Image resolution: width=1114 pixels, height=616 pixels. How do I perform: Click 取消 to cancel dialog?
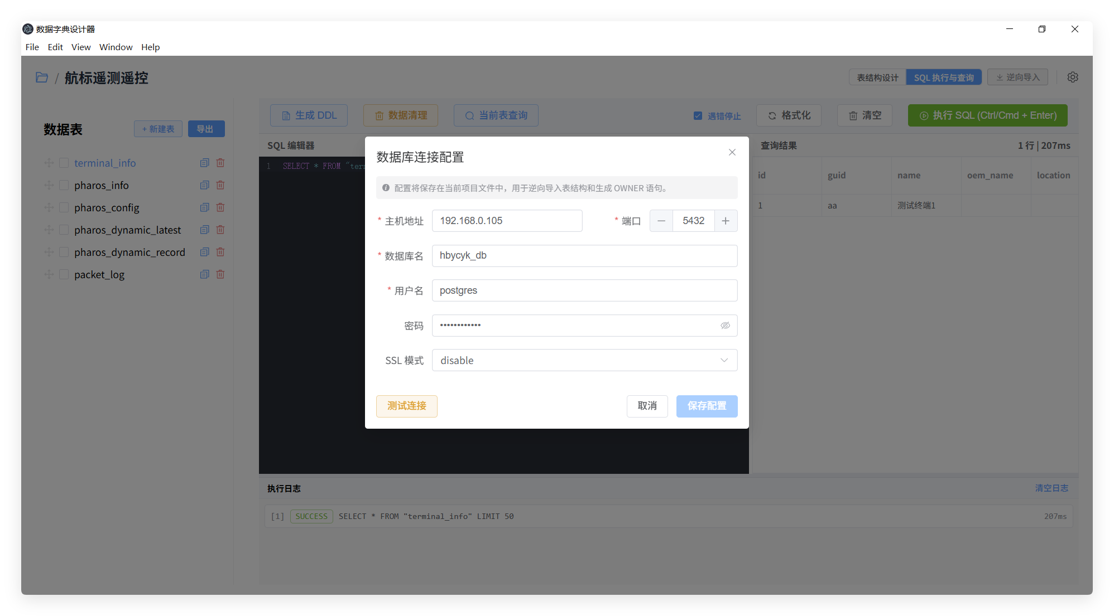647,406
